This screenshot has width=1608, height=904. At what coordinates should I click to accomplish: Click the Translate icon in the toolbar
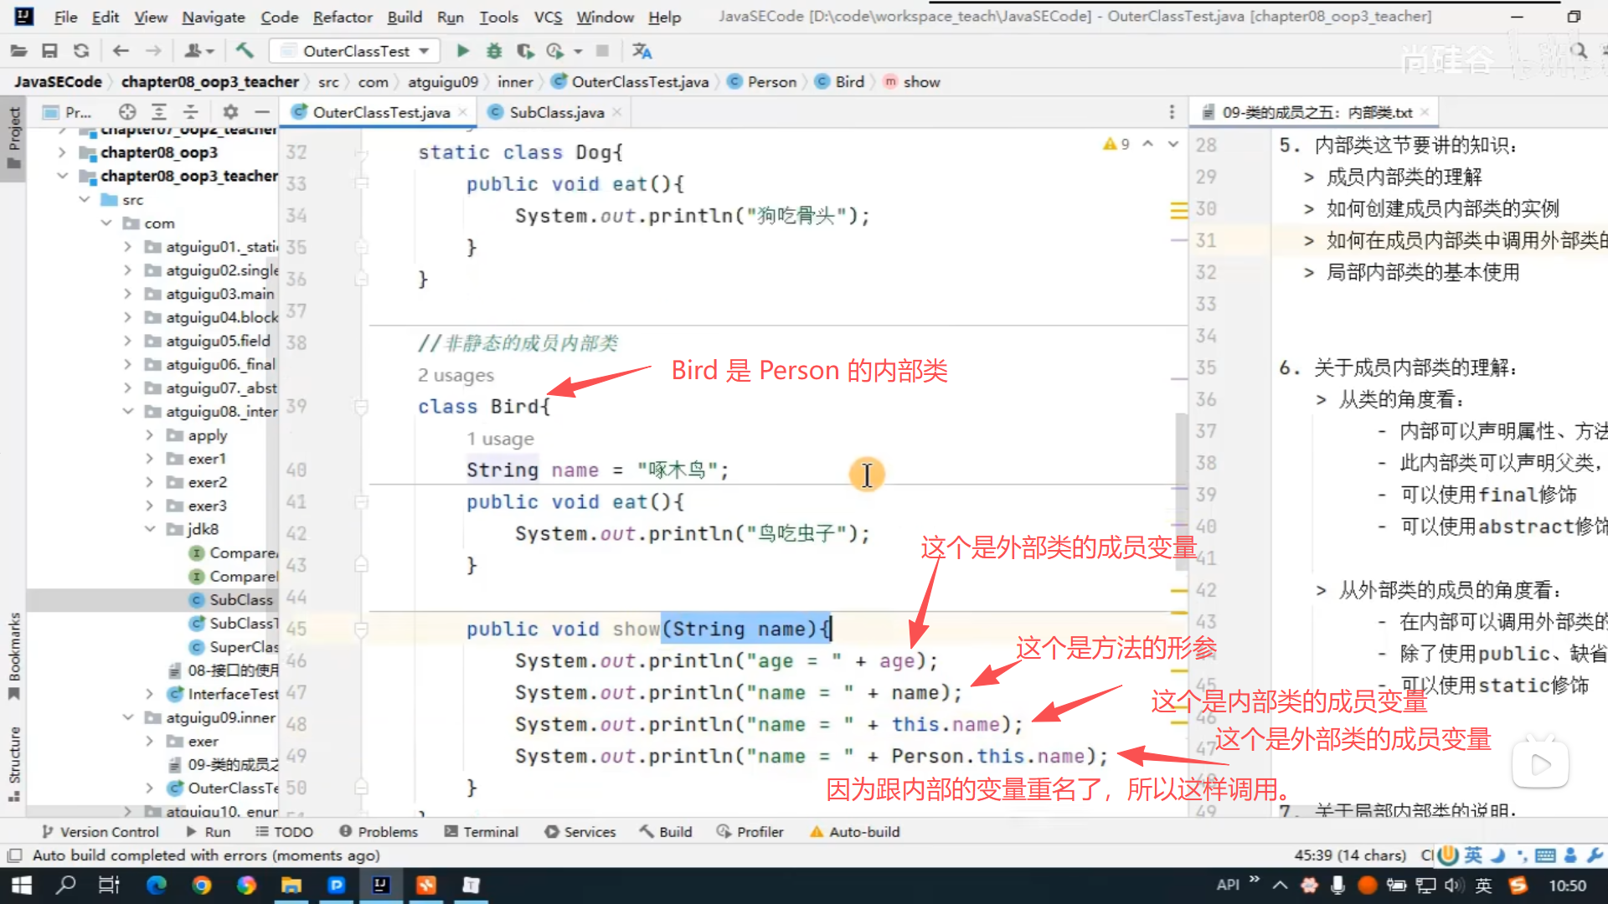pyautogui.click(x=642, y=51)
